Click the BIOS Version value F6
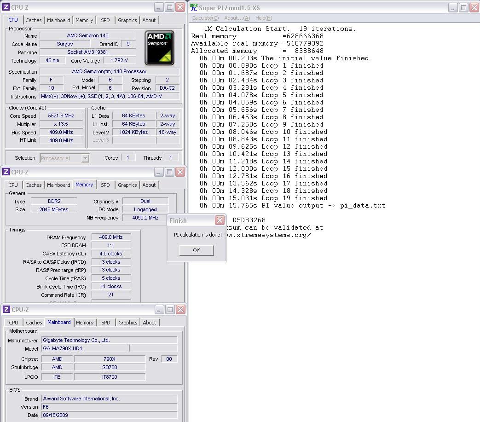The width and height of the screenshot is (480, 422). point(109,407)
